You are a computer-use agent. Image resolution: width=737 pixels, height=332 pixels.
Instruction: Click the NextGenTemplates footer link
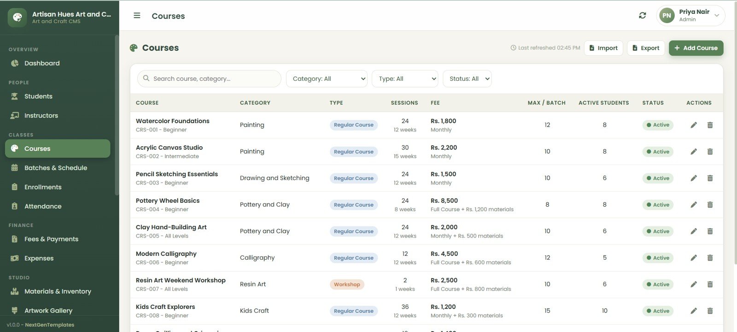tap(50, 325)
